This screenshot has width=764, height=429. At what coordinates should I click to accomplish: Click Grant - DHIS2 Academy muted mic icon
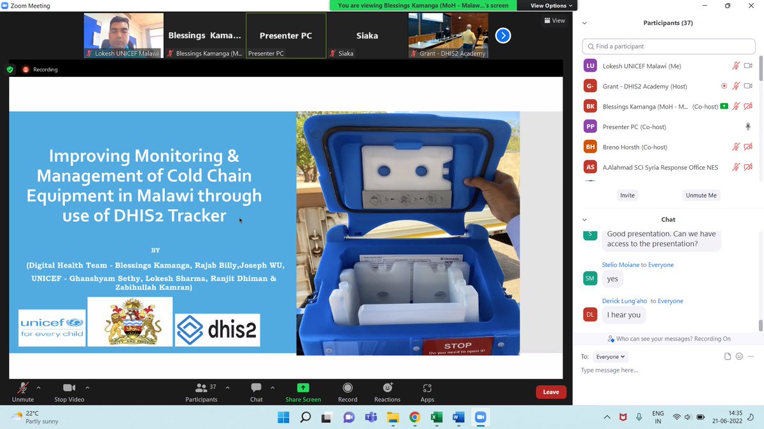tap(735, 86)
